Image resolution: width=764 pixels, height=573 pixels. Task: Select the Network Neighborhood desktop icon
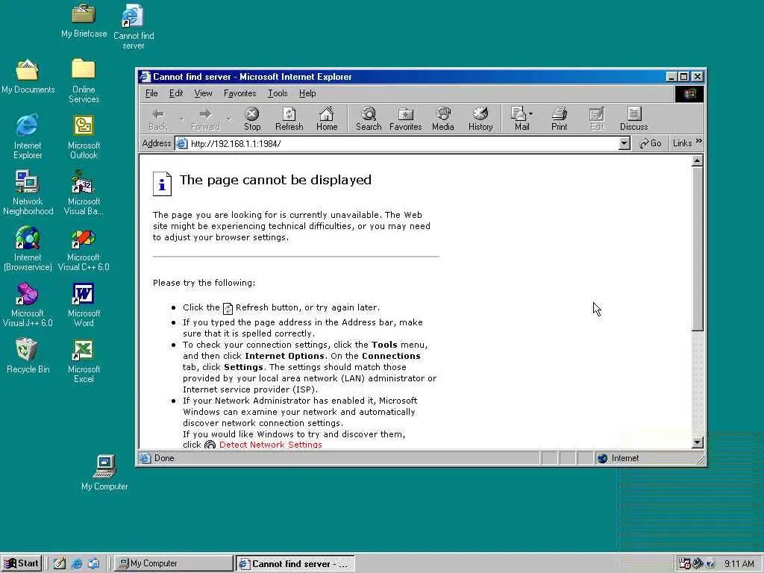click(x=28, y=193)
